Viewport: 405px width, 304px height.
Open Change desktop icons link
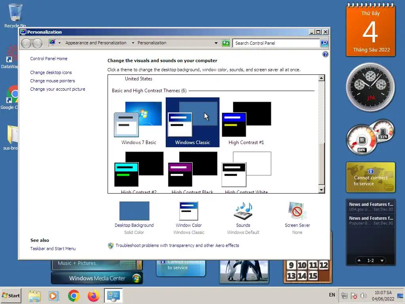pyautogui.click(x=51, y=73)
